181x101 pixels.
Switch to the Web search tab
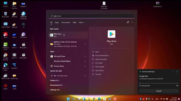coord(74,22)
